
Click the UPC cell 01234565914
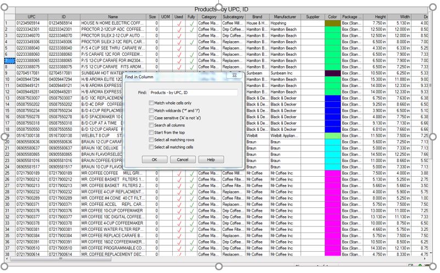point(31,23)
